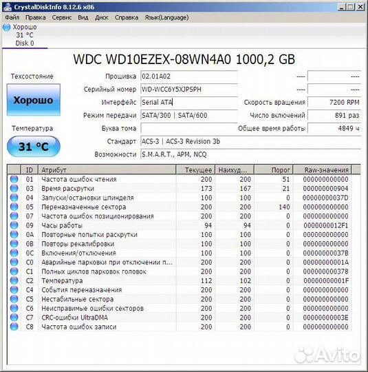Click the Порог column header
The width and height of the screenshot is (368, 372).
(x=274, y=170)
